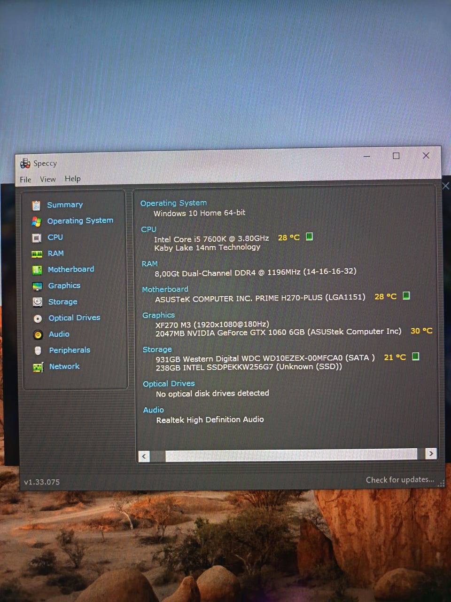Image resolution: width=451 pixels, height=602 pixels.
Task: View Peripherals section from sidebar
Action: 70,350
